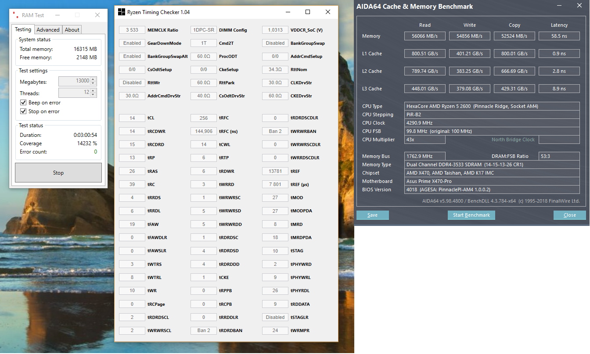
Task: Click the Memory Copy 52524 MB/s field
Action: (514, 36)
